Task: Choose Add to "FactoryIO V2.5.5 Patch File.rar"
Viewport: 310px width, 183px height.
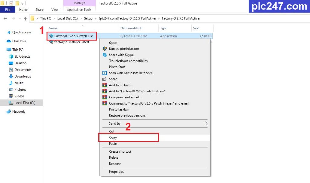Action: click(155, 91)
